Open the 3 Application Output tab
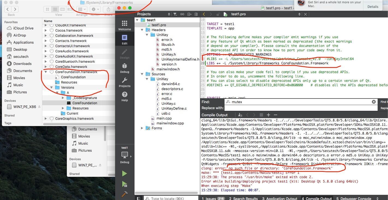This screenshot has height=200, width=388. pos(280,198)
